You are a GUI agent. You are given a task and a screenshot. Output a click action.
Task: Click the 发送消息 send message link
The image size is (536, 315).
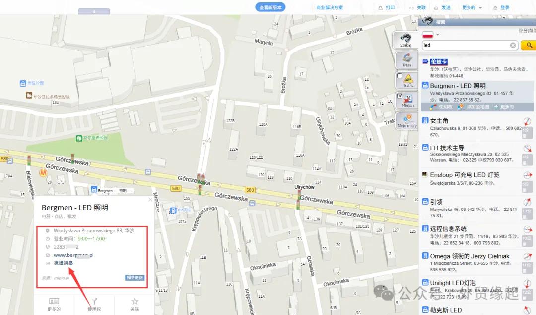tap(63, 263)
